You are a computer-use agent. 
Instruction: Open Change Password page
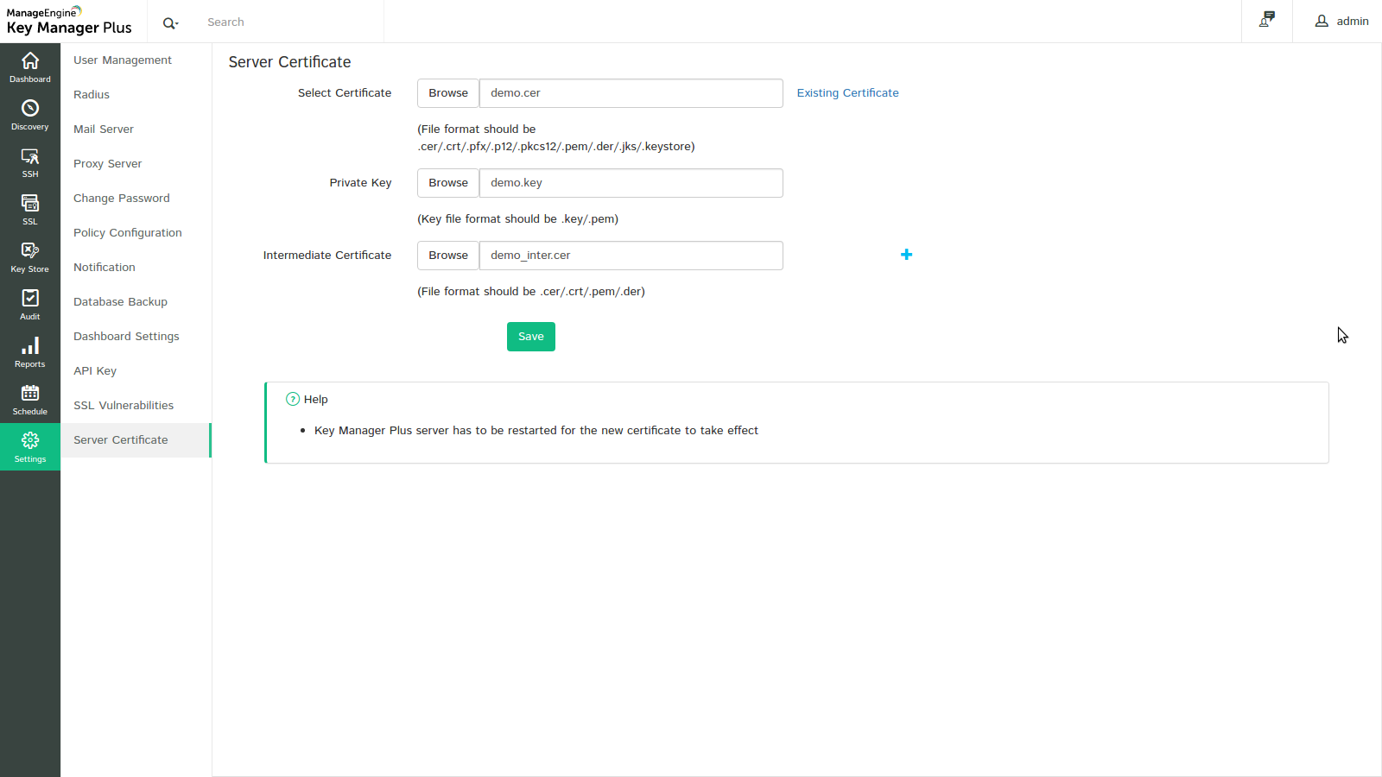tap(122, 199)
